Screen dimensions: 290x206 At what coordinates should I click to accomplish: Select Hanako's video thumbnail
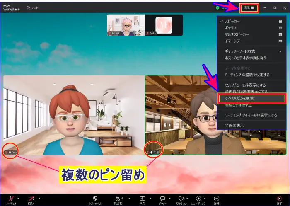click(x=126, y=25)
